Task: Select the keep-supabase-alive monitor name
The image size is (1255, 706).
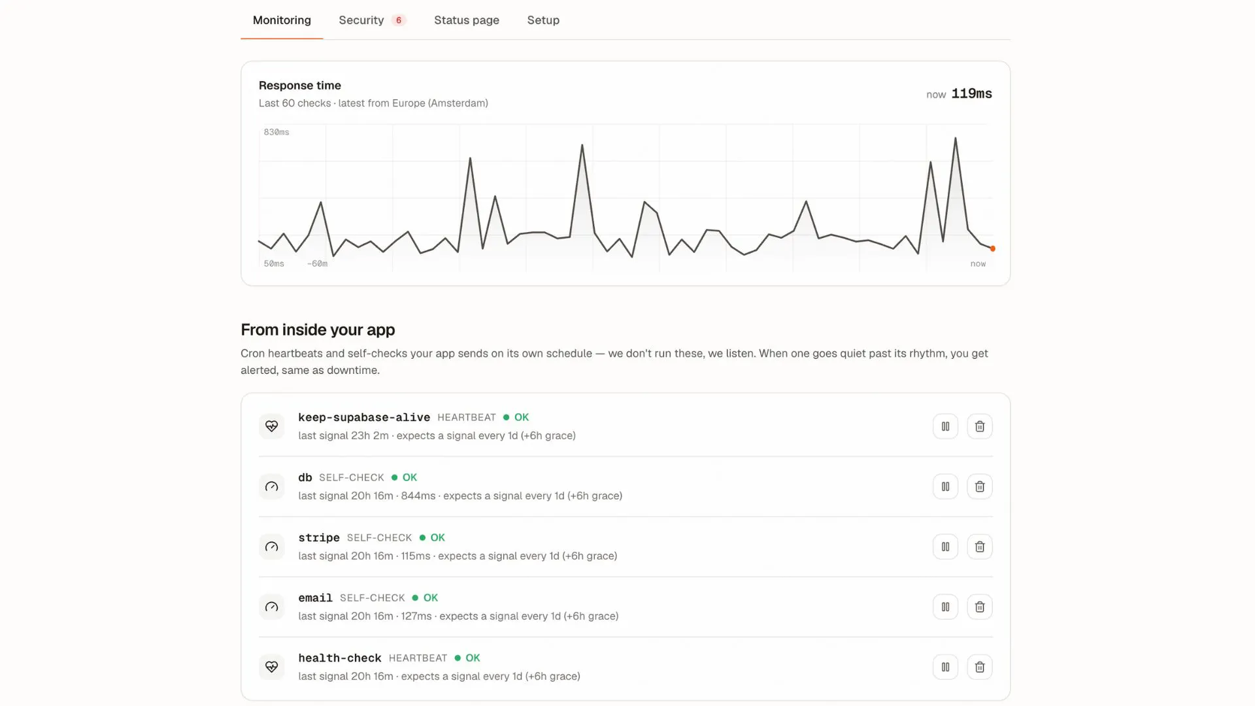Action: pyautogui.click(x=364, y=417)
